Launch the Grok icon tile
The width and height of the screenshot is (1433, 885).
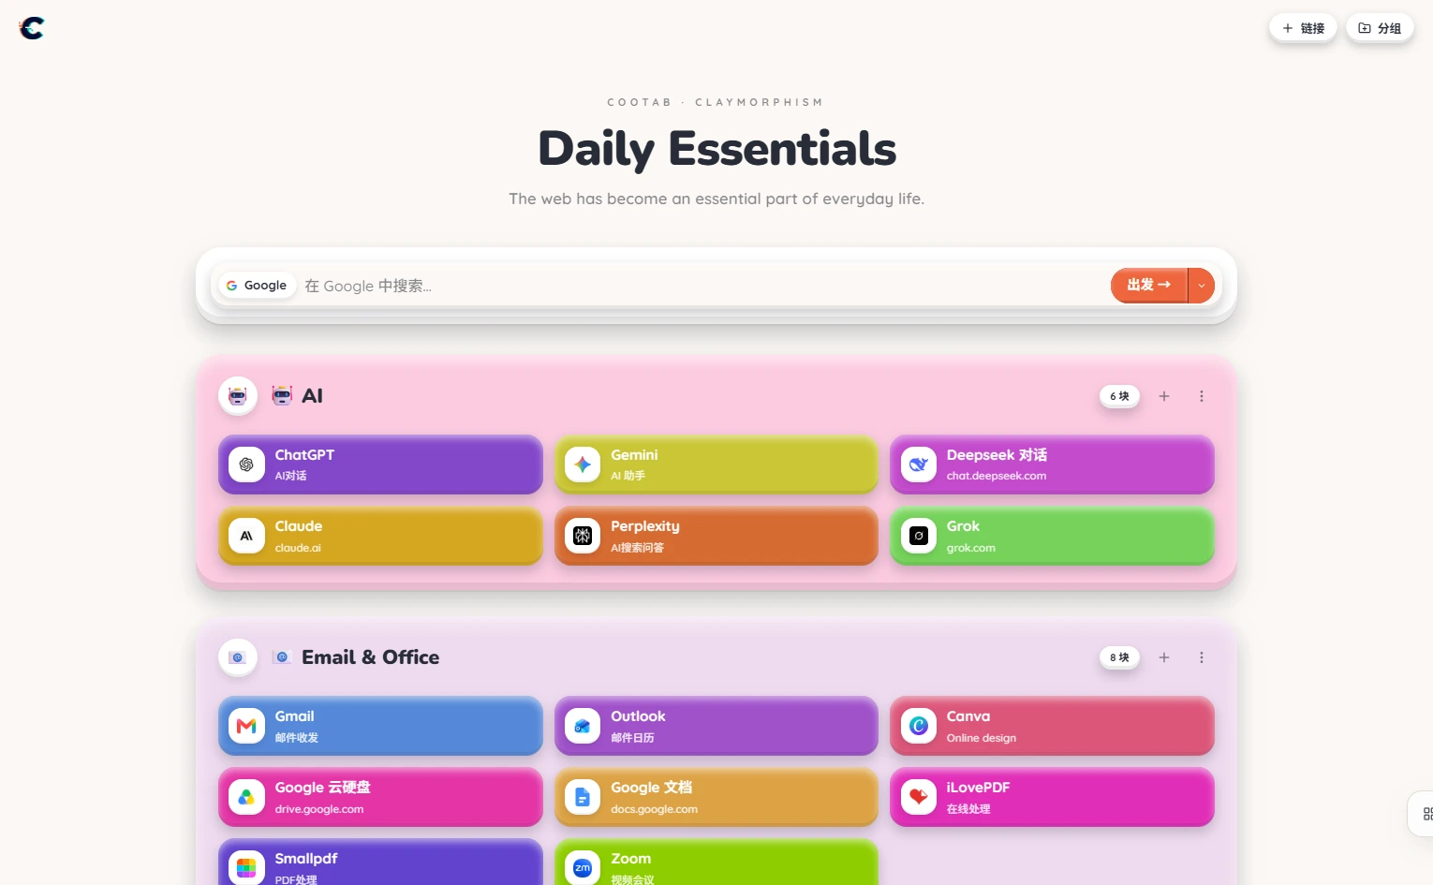click(x=919, y=536)
